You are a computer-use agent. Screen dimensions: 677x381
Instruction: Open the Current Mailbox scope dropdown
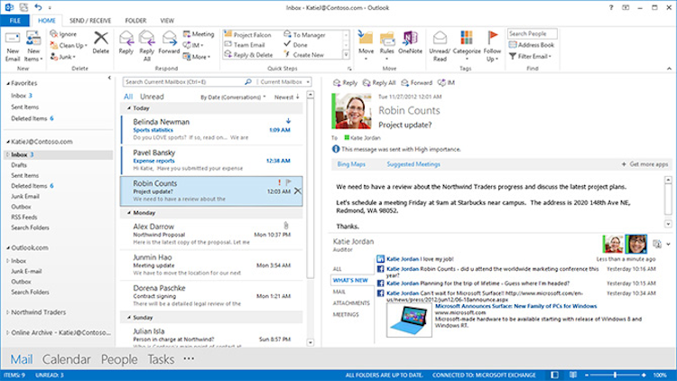(285, 81)
